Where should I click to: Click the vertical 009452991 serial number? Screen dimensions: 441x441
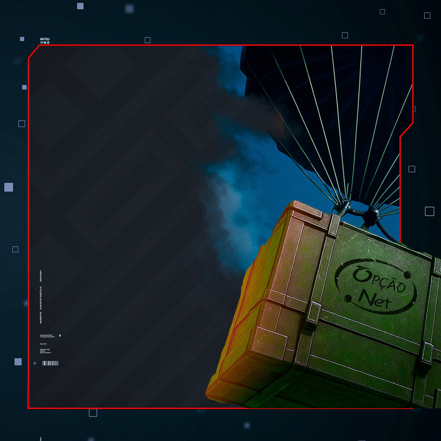(x=41, y=276)
